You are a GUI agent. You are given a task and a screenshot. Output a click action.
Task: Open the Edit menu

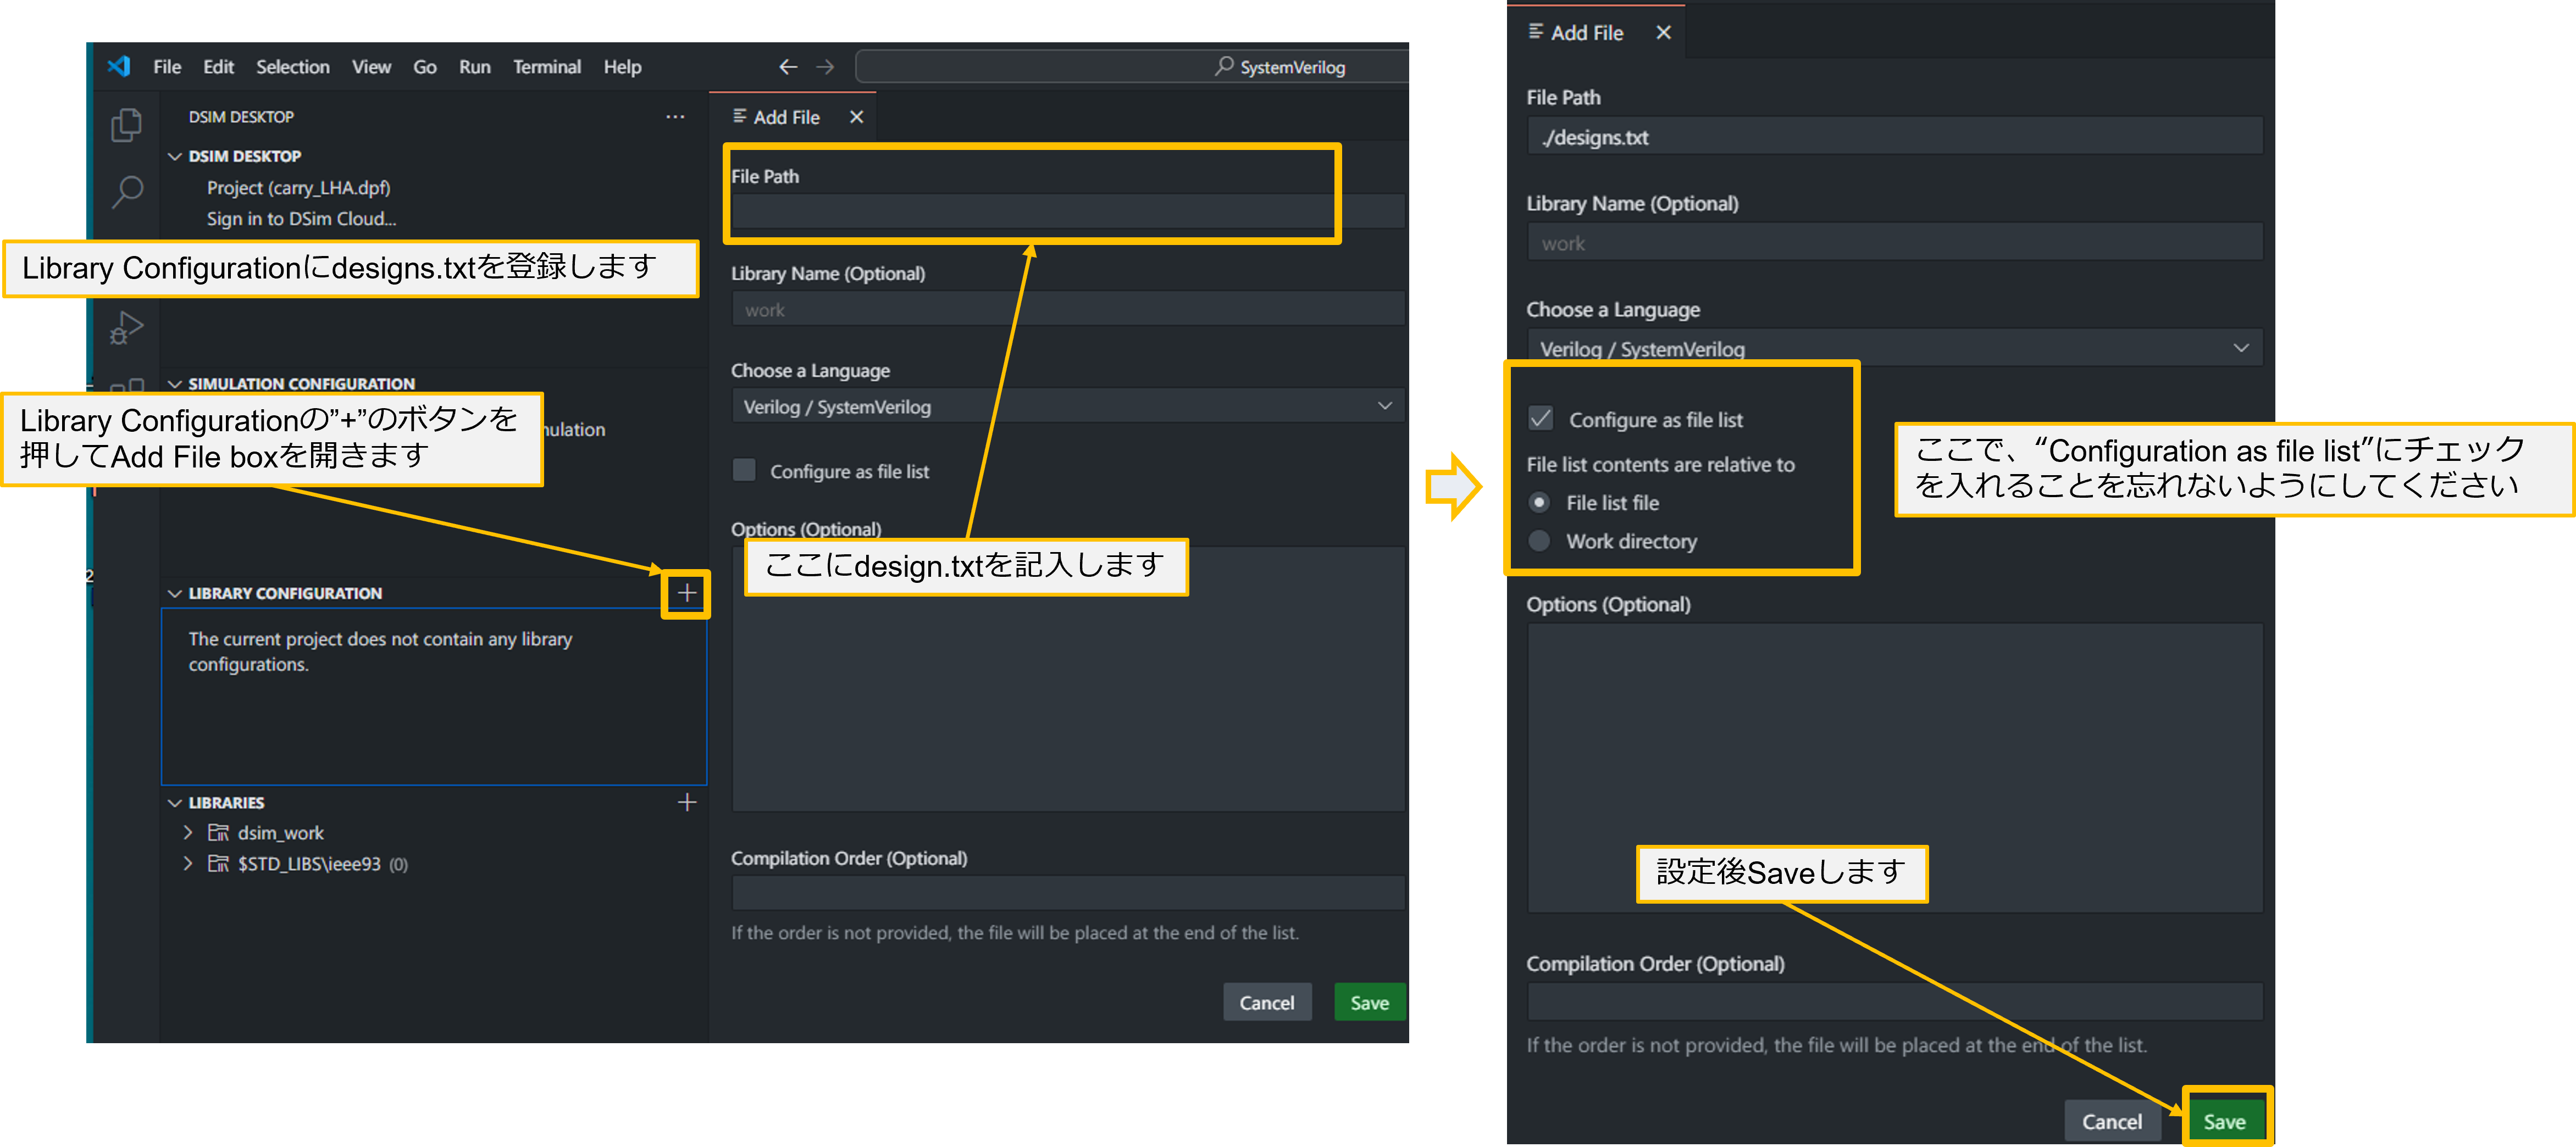click(218, 67)
